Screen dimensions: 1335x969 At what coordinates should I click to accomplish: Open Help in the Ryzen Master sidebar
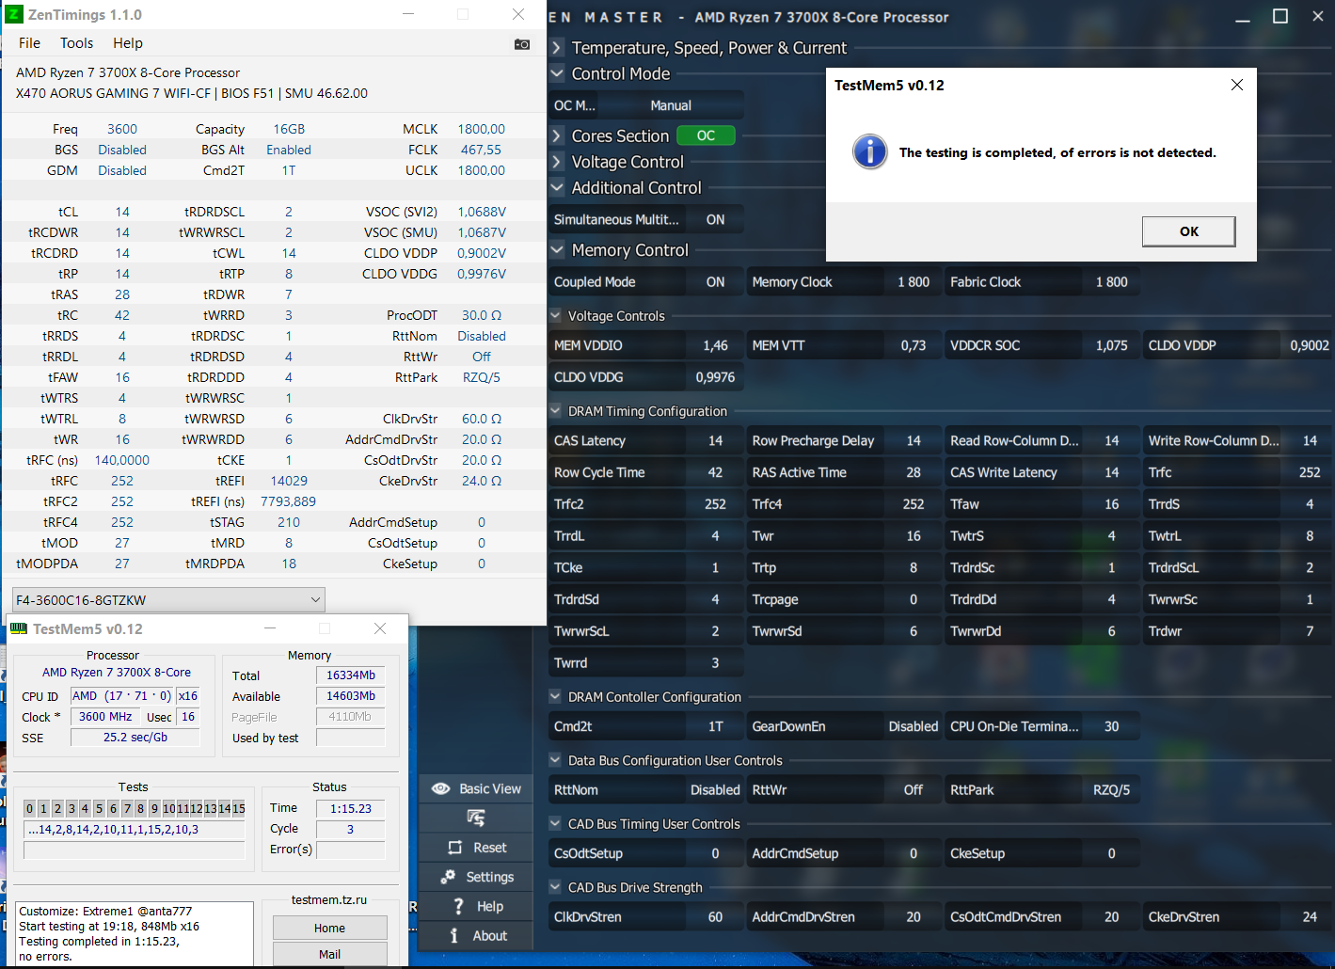476,906
